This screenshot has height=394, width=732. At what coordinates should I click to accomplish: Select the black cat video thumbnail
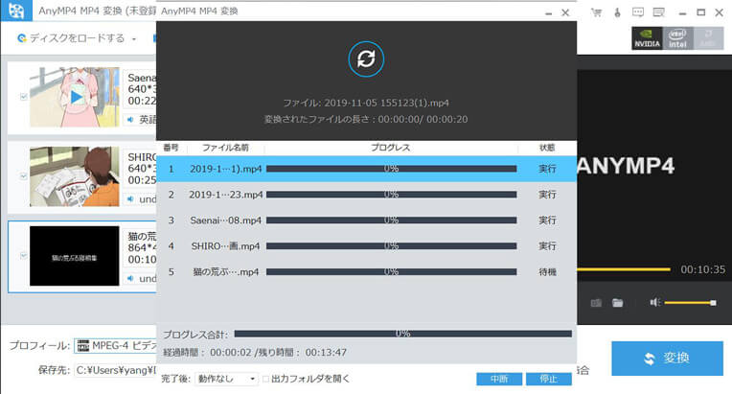point(75,256)
